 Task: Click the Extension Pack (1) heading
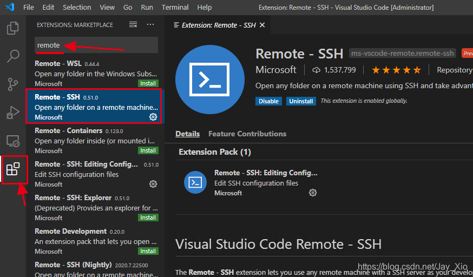(x=215, y=152)
